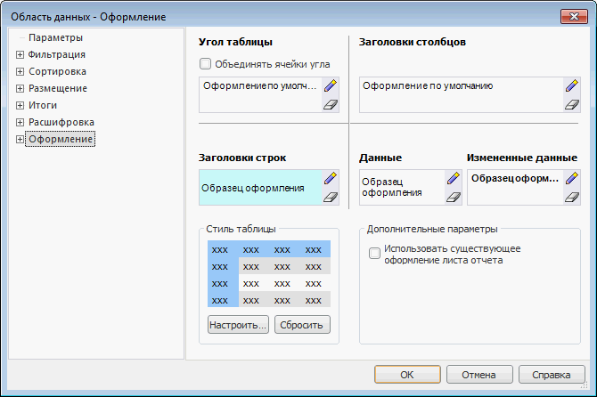Screen dimensions: 597x397
Task: Click pencil edit icon for Угол таблицы
Action: (x=331, y=86)
